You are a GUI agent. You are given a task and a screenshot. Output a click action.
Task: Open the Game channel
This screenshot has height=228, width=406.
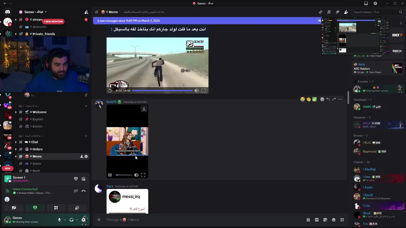pyautogui.click(x=53, y=164)
